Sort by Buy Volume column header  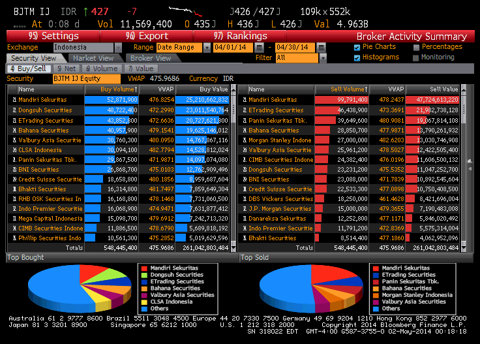[x=119, y=89]
